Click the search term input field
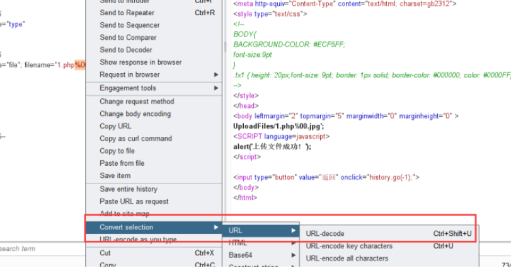The width and height of the screenshot is (511, 268). [38, 249]
